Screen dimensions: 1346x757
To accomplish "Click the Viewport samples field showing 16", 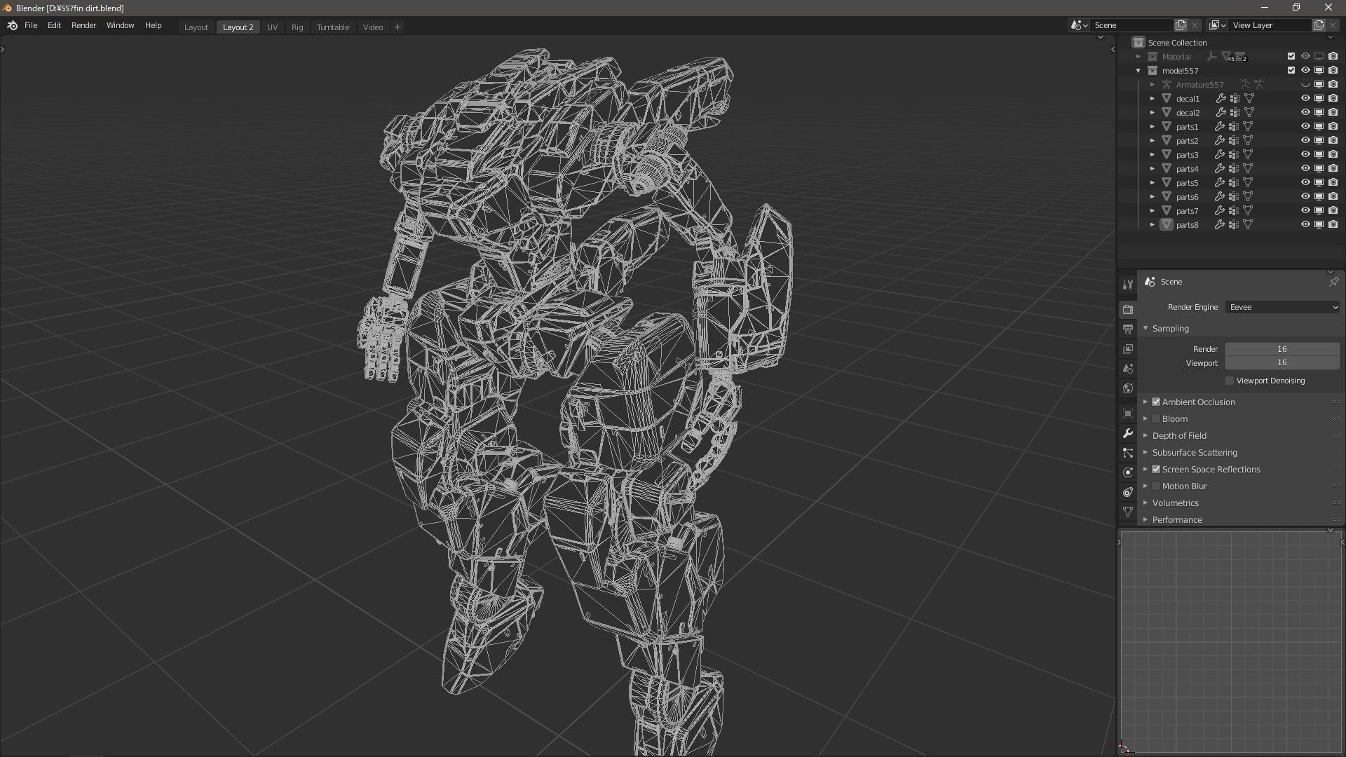I will [x=1282, y=363].
